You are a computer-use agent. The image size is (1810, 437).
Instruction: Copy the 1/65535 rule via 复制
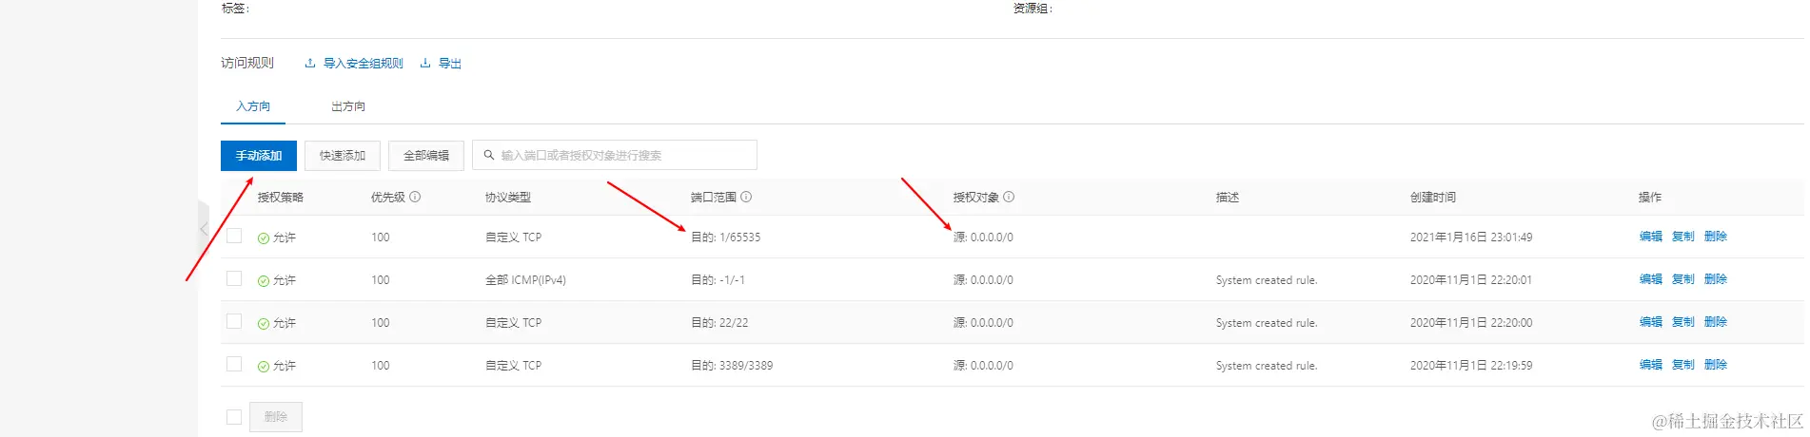1683,237
